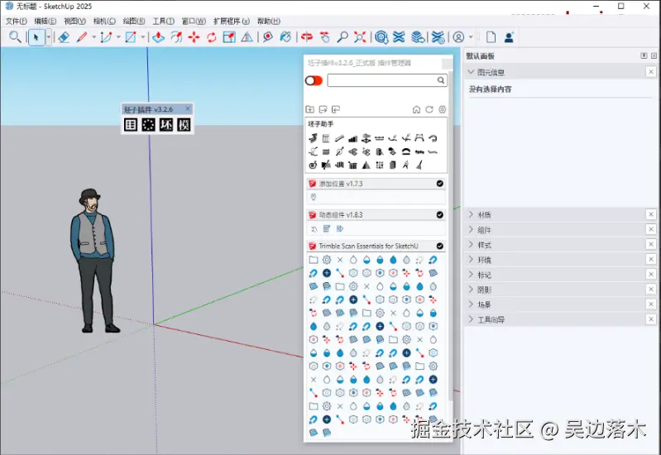Viewport: 661px width, 455px height.
Task: Toggle the 添加位置 v1.7.3 checkmark
Action: (439, 184)
